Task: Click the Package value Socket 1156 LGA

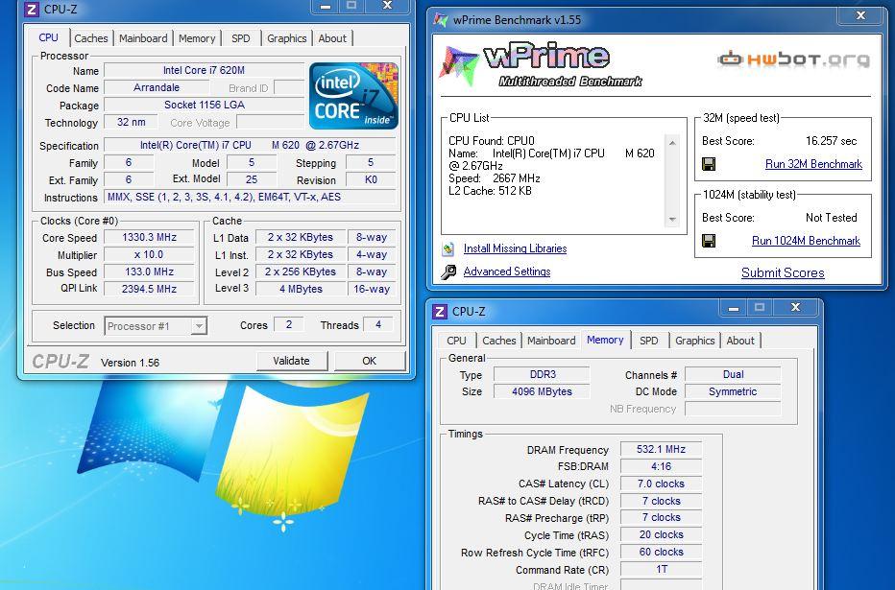Action: coord(204,105)
